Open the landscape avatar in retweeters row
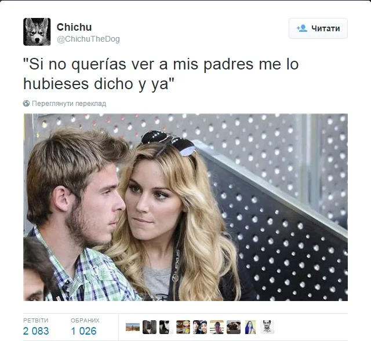Screen dimensions: 371x341 [x=133, y=327]
